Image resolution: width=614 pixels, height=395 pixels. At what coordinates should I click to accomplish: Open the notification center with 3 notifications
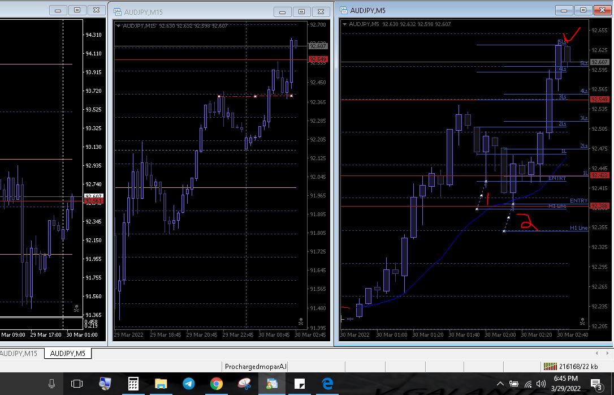tap(596, 384)
